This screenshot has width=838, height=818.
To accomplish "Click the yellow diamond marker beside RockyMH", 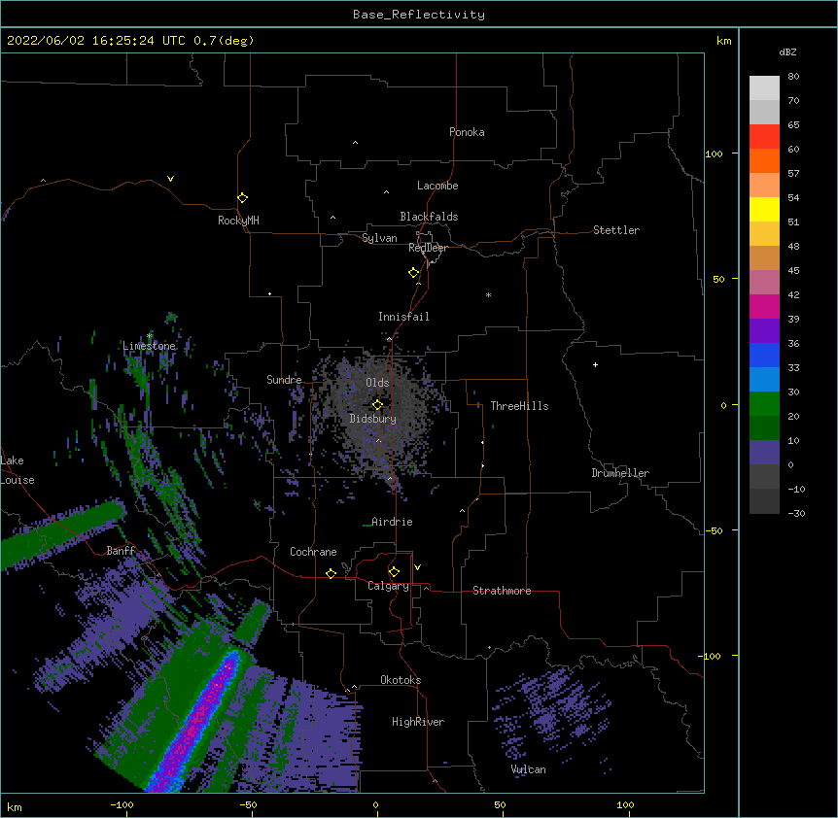I will 242,198.
